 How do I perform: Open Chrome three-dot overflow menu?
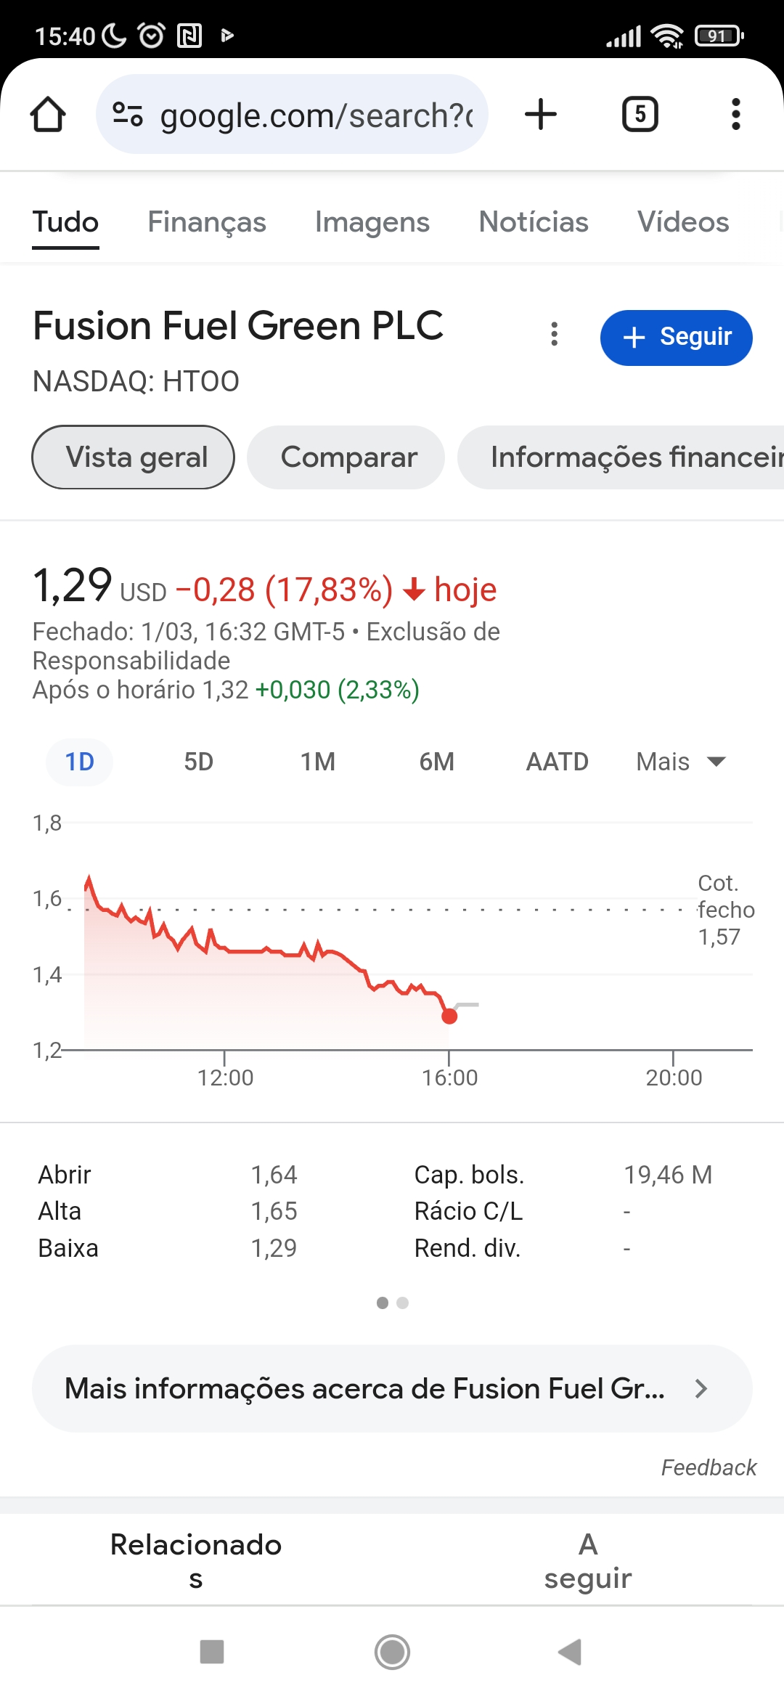(735, 115)
